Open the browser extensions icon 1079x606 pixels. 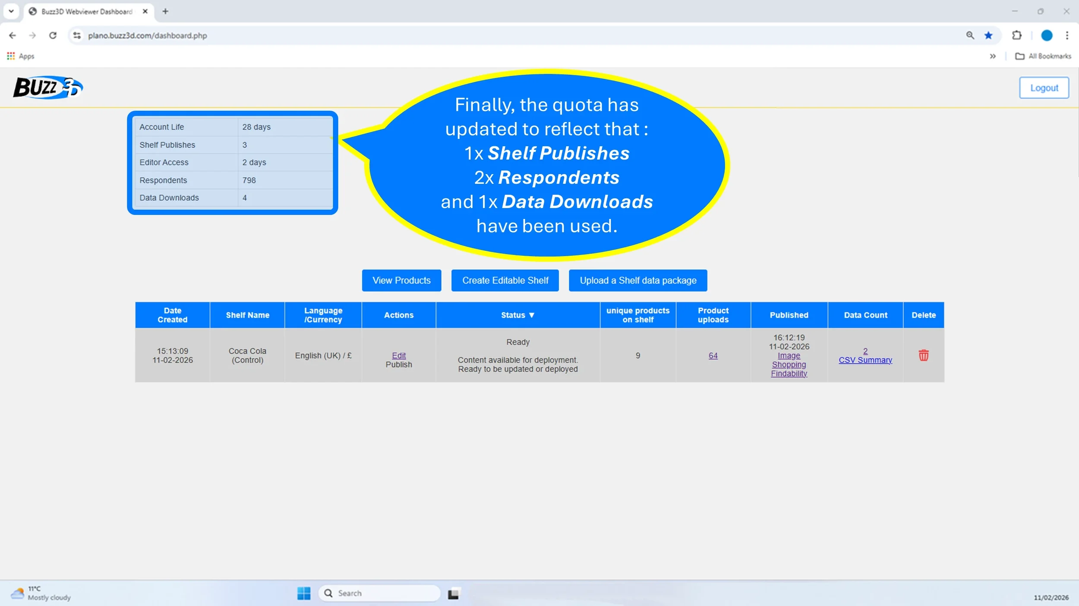click(1016, 35)
